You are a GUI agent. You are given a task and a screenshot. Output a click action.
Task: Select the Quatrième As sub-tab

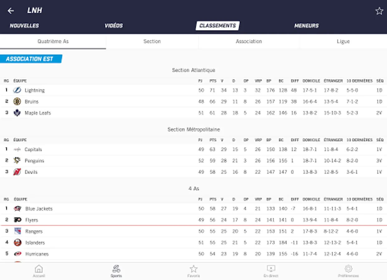pos(53,41)
